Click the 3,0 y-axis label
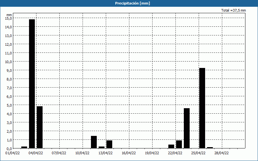This screenshot has width=258, height=161. (x=9, y=123)
